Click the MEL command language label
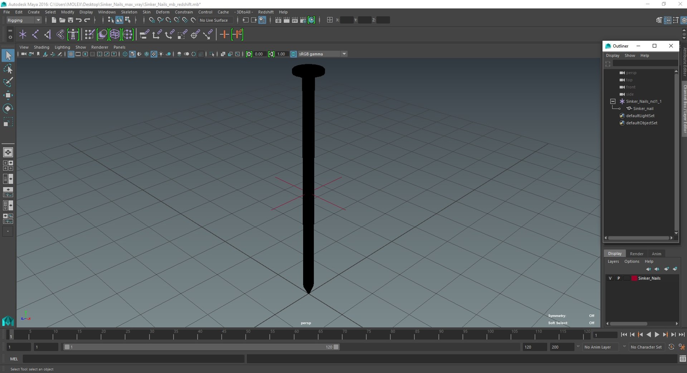The height and width of the screenshot is (373, 687). pos(14,359)
